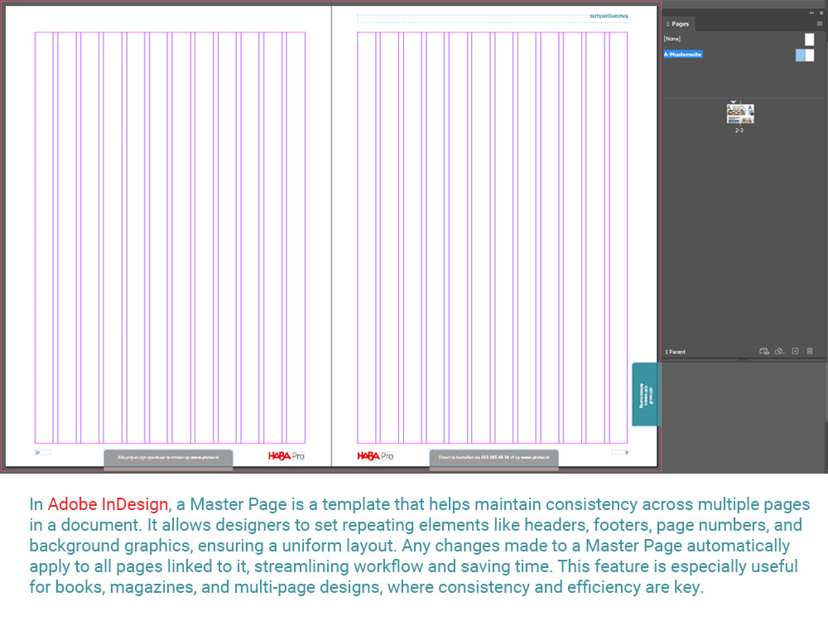
Task: Click the teal side tab on the right page
Action: point(645,394)
